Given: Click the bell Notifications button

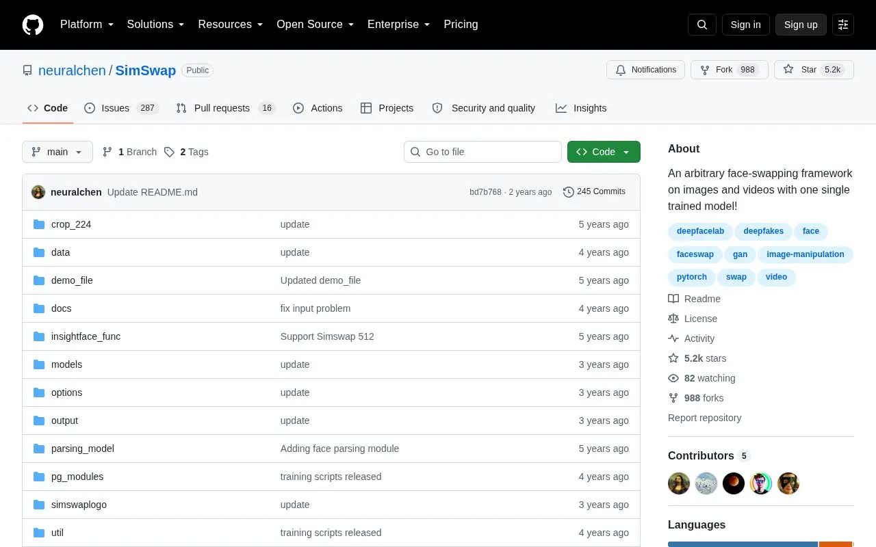Looking at the screenshot, I should coord(645,70).
